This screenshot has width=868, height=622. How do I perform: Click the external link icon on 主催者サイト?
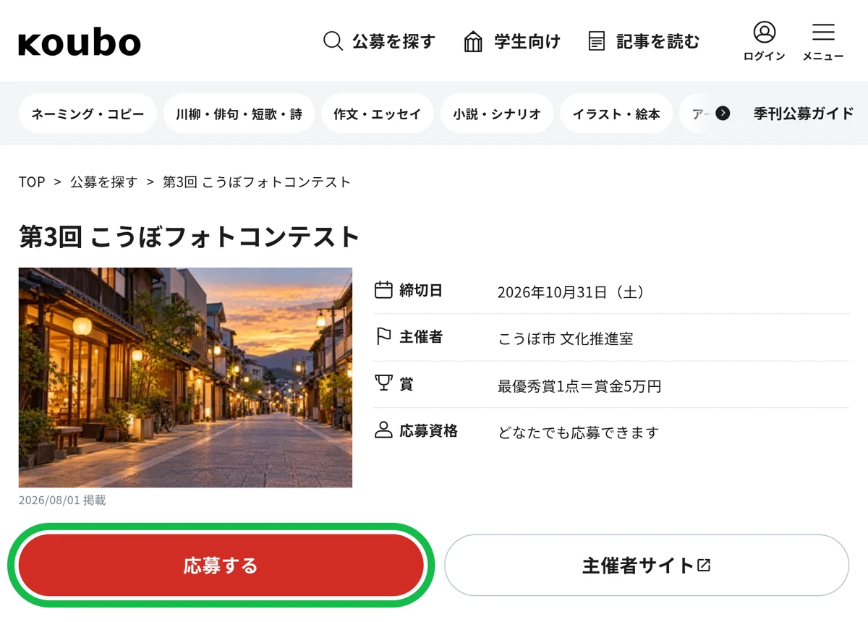[704, 566]
